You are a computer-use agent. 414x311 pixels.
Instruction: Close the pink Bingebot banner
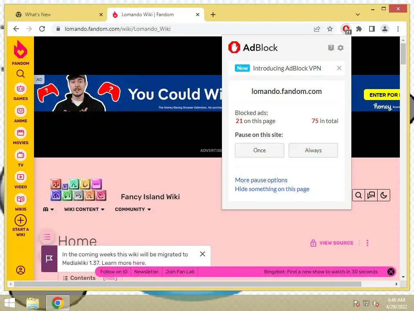click(x=391, y=272)
